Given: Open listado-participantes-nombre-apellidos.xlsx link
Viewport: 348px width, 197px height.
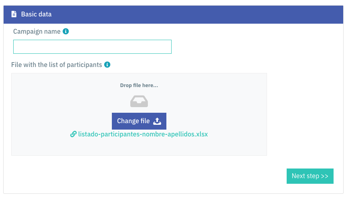Looking at the screenshot, I should 143,134.
